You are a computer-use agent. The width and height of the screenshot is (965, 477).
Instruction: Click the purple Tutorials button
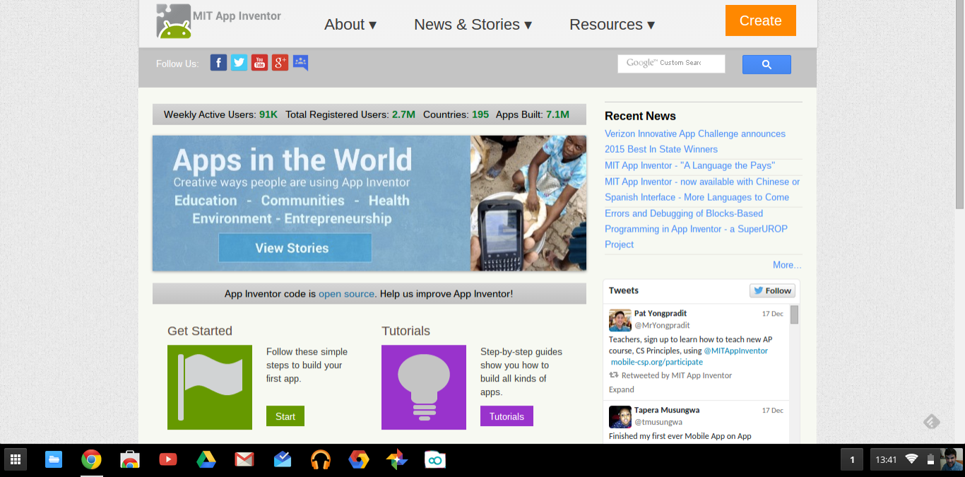pos(507,416)
